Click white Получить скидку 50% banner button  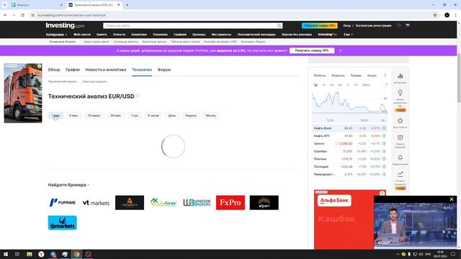312,50
